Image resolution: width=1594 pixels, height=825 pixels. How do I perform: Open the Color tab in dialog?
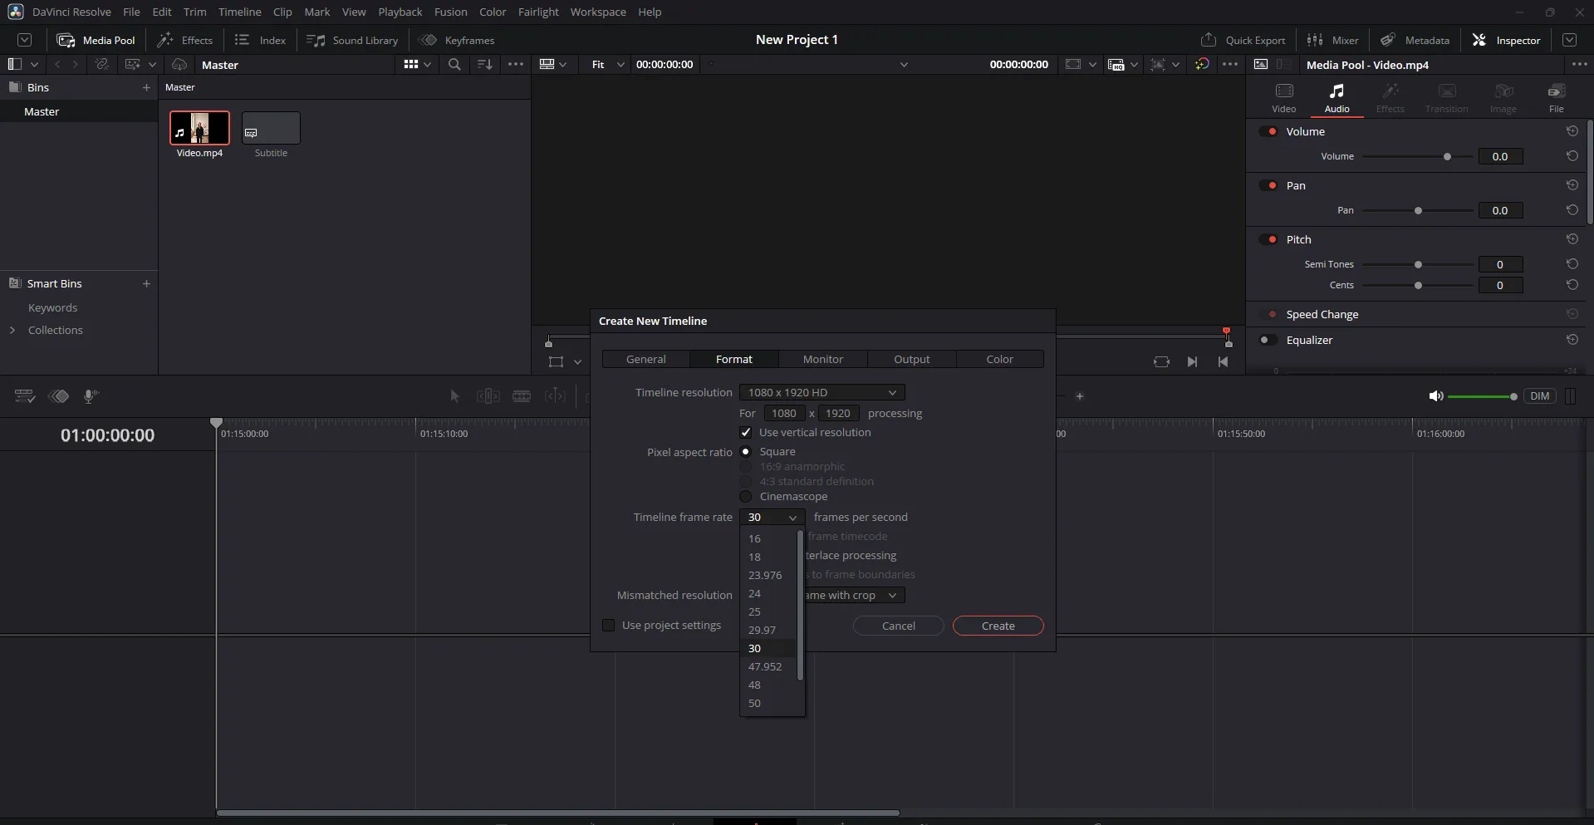tap(999, 359)
